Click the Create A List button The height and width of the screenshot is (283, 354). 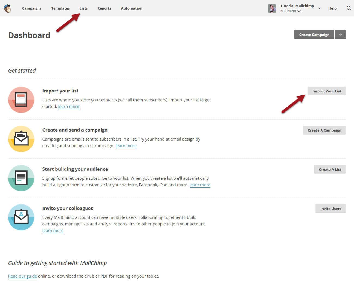coord(330,169)
